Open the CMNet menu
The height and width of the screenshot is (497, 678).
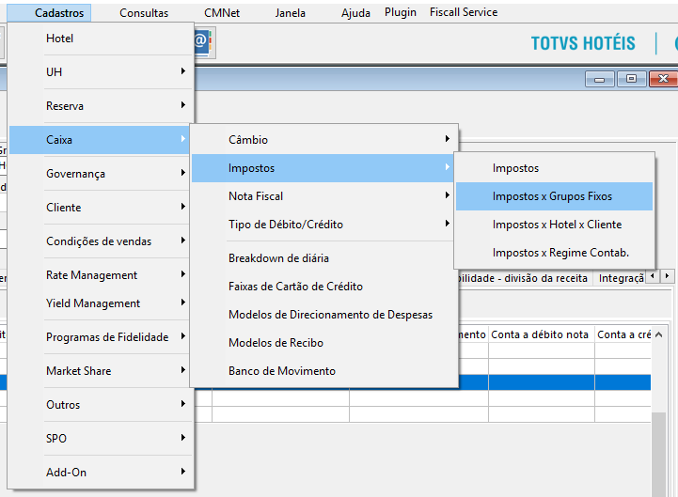click(x=222, y=13)
